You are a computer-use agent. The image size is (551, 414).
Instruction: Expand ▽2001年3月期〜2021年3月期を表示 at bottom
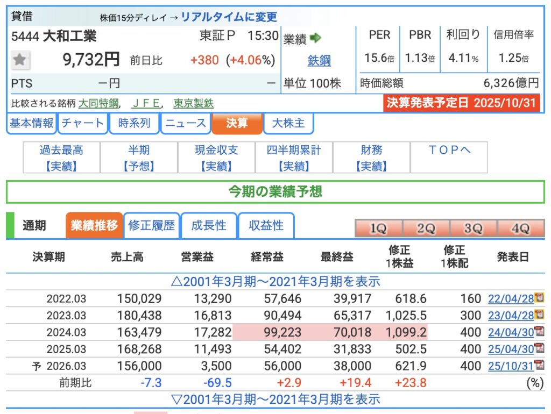point(275,399)
